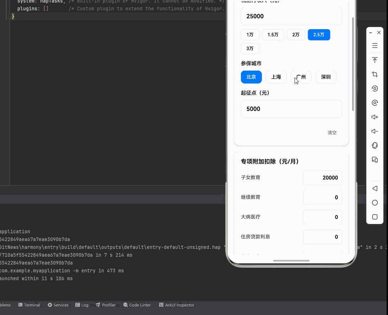Open the ArkUI Inspector tool window tab
This screenshot has width=388, height=315.
click(177, 305)
